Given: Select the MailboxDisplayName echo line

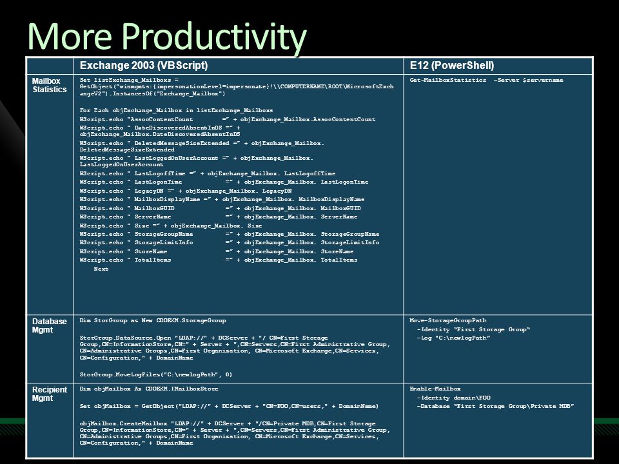Looking at the screenshot, I should click(x=222, y=200).
